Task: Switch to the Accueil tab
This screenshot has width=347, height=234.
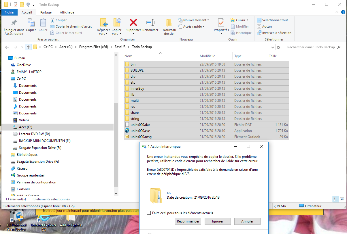Action: pyautogui.click(x=27, y=12)
